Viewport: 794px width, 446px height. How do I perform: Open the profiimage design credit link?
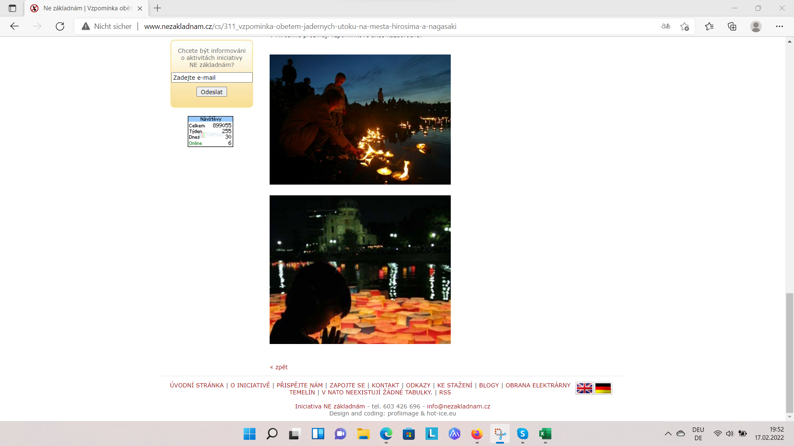pyautogui.click(x=403, y=413)
